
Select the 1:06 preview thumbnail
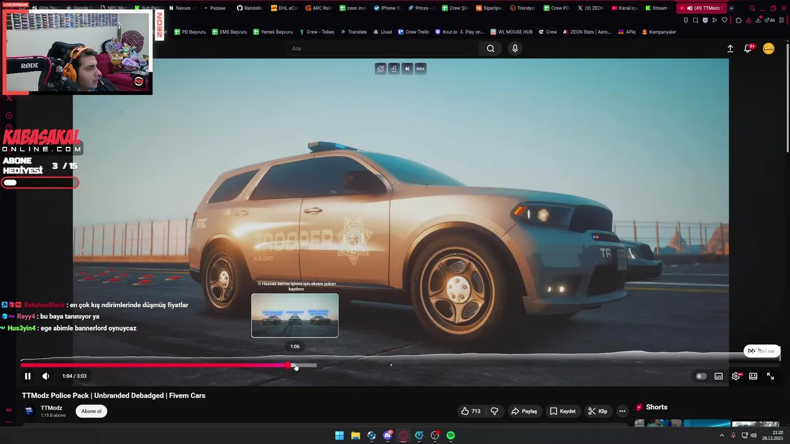point(294,315)
